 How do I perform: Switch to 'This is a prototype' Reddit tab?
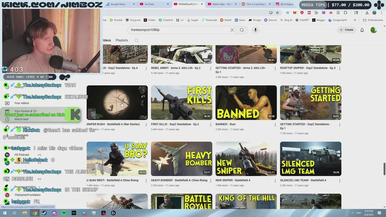(x=256, y=4)
